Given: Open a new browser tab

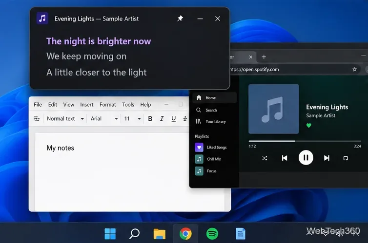Looking at the screenshot, I should tap(264, 57).
